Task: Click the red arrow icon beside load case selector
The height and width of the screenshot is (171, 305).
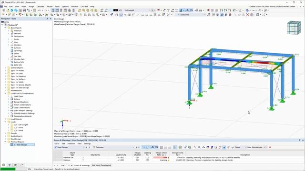Action: (159, 10)
